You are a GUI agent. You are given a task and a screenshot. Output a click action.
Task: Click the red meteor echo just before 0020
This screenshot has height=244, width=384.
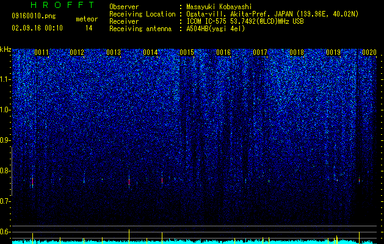359,180
